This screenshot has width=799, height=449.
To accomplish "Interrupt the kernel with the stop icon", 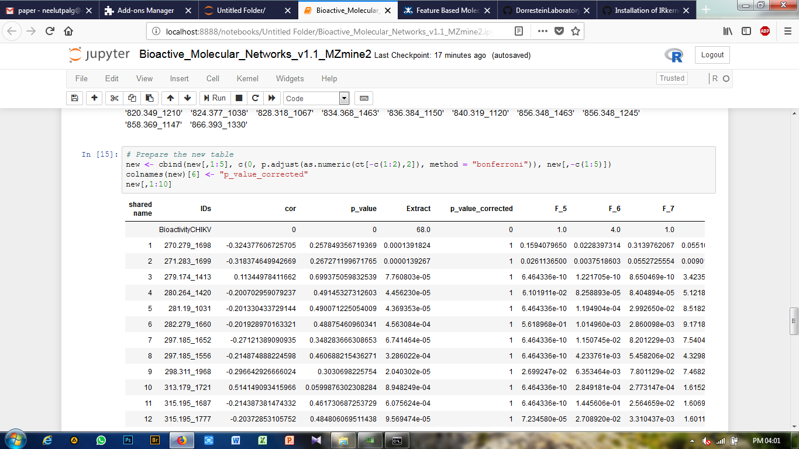I will click(240, 98).
